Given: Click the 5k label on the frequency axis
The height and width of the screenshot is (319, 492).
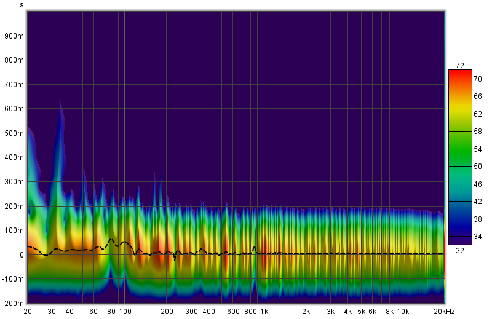Looking at the screenshot, I should 362,312.
